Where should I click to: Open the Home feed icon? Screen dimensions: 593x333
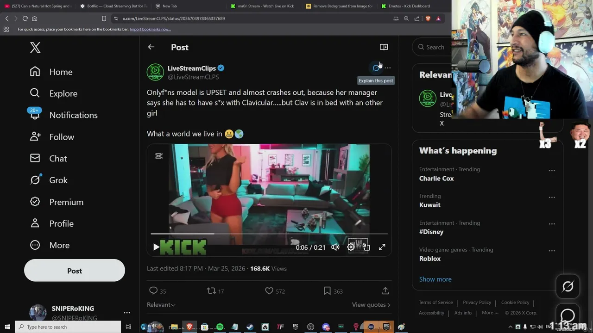pyautogui.click(x=35, y=71)
